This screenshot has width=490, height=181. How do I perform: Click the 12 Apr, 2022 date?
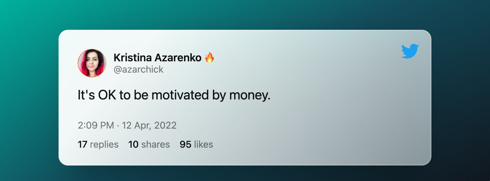[149, 125]
